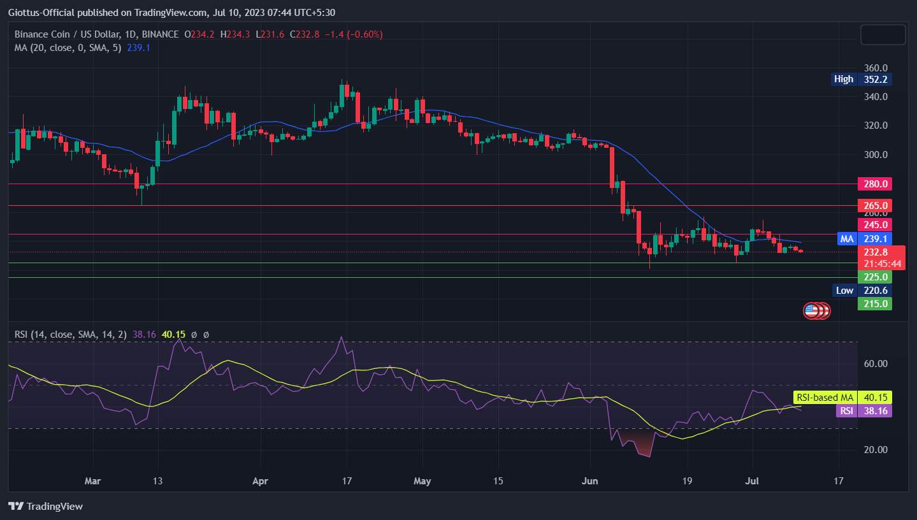Click the 340.0 price axis tick
Screen dimensions: 917x520
click(875, 97)
